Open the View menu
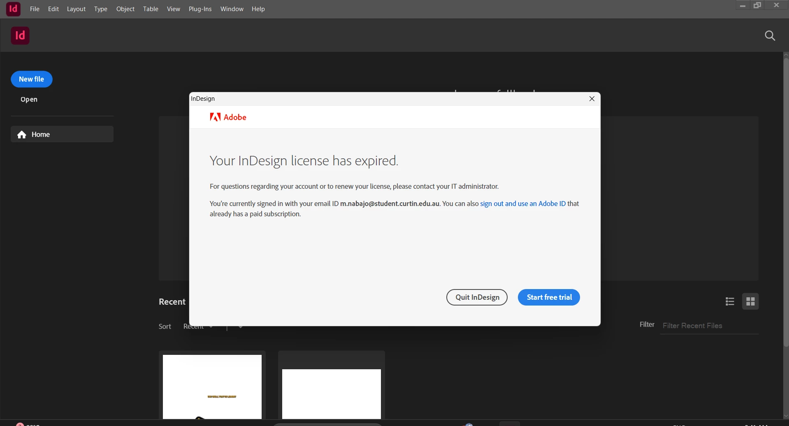This screenshot has width=789, height=426. [x=174, y=9]
